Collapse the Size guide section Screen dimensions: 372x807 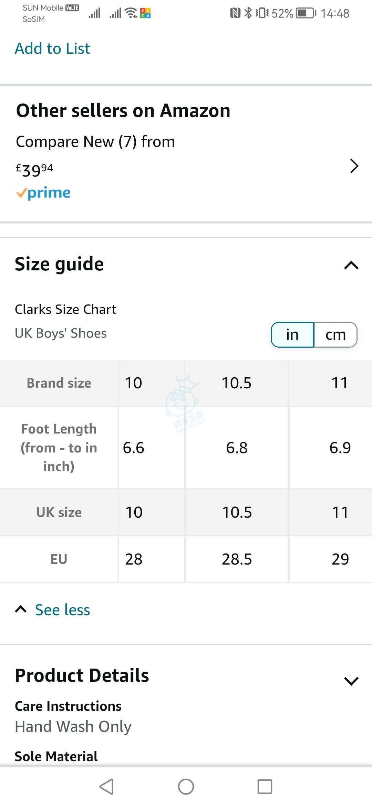coord(351,265)
